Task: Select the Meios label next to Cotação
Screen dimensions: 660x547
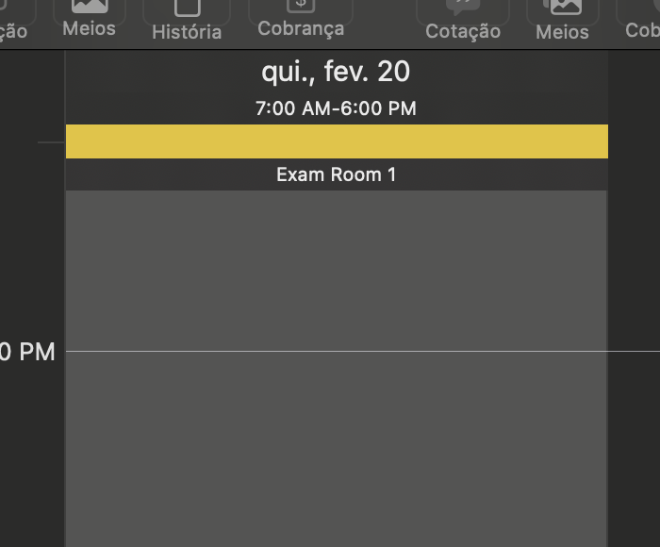Action: pyautogui.click(x=562, y=32)
